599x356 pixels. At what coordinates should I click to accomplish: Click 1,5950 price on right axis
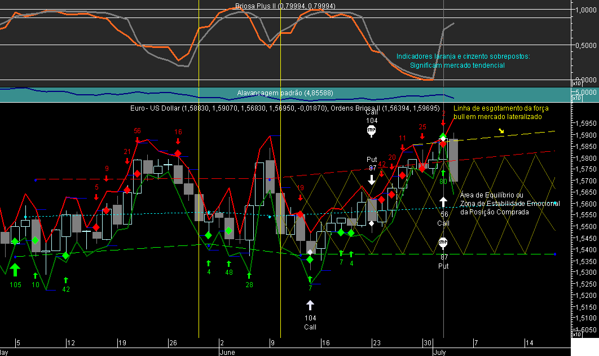[x=587, y=124]
